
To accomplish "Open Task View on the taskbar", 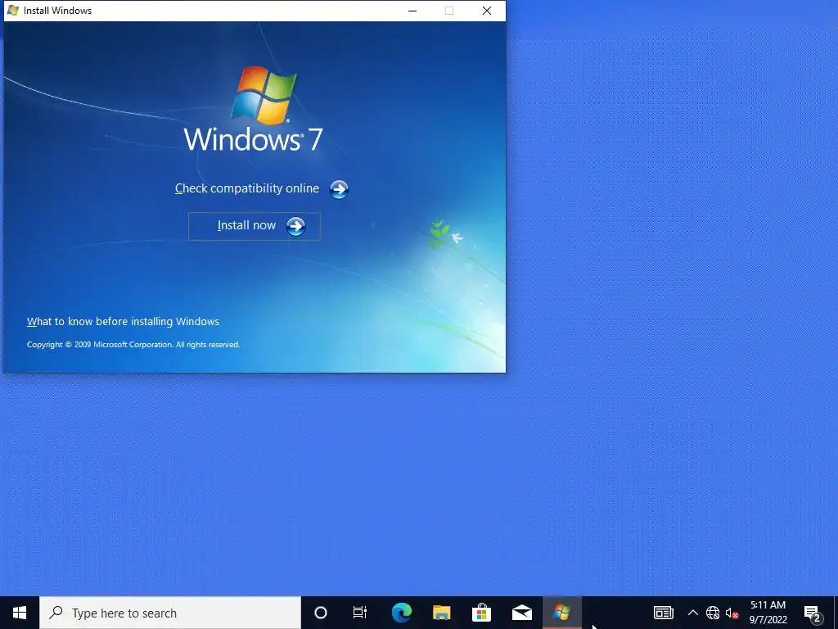I will click(x=360, y=613).
